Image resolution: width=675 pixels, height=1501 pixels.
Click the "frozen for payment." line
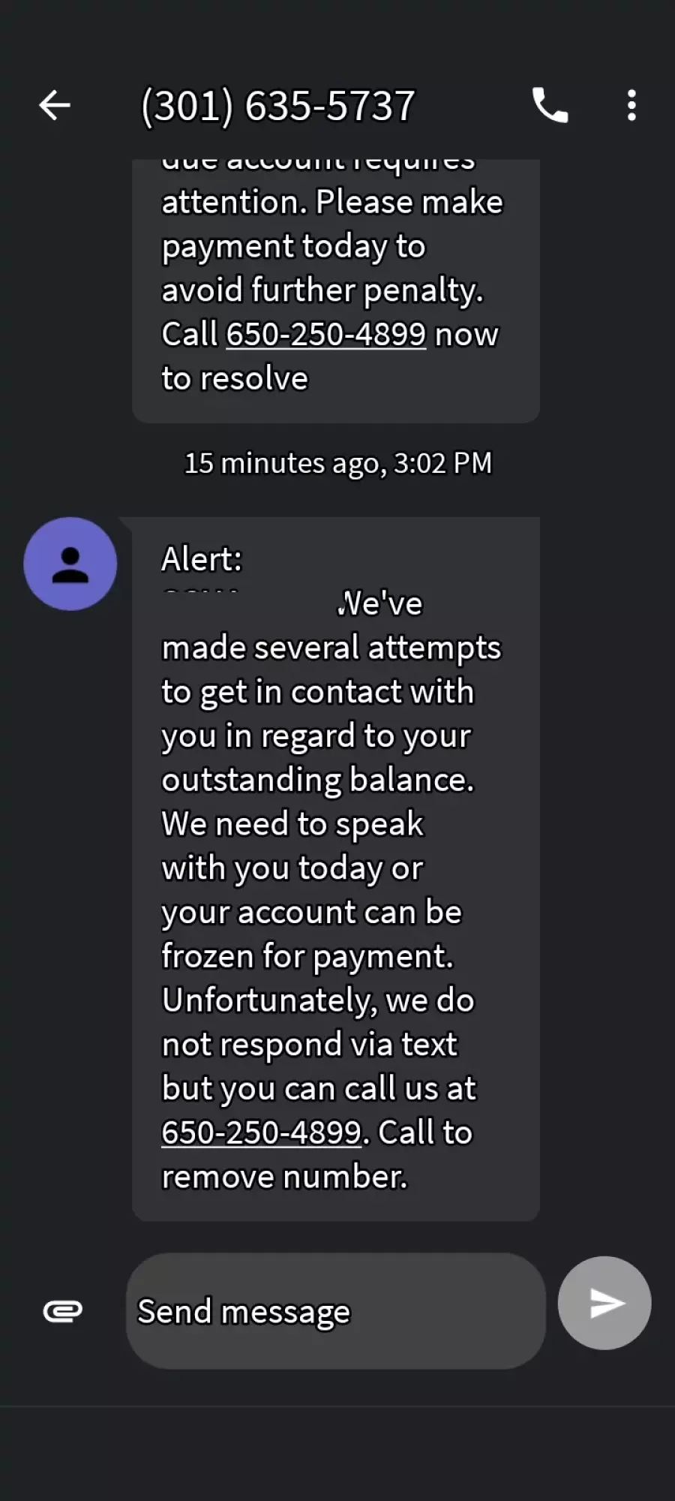tap(307, 956)
